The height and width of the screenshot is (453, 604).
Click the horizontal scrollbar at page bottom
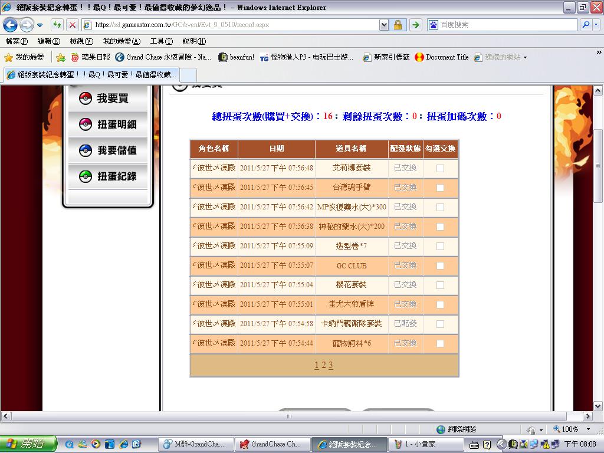289,416
